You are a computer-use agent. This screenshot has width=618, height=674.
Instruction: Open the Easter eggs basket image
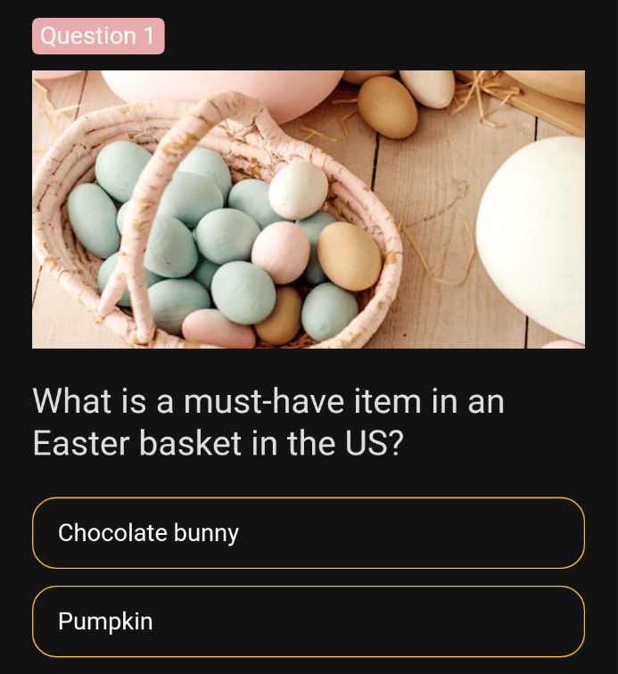[309, 210]
